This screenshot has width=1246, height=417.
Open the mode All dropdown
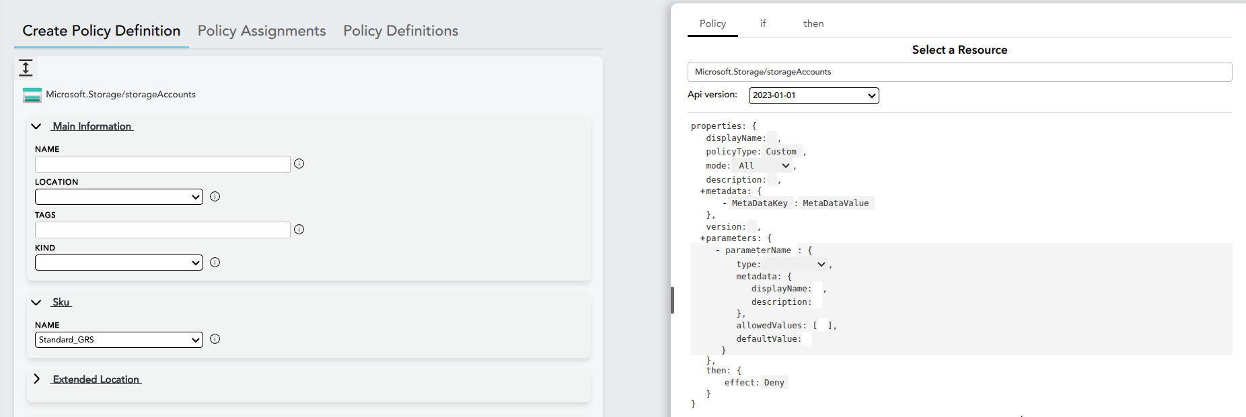764,166
